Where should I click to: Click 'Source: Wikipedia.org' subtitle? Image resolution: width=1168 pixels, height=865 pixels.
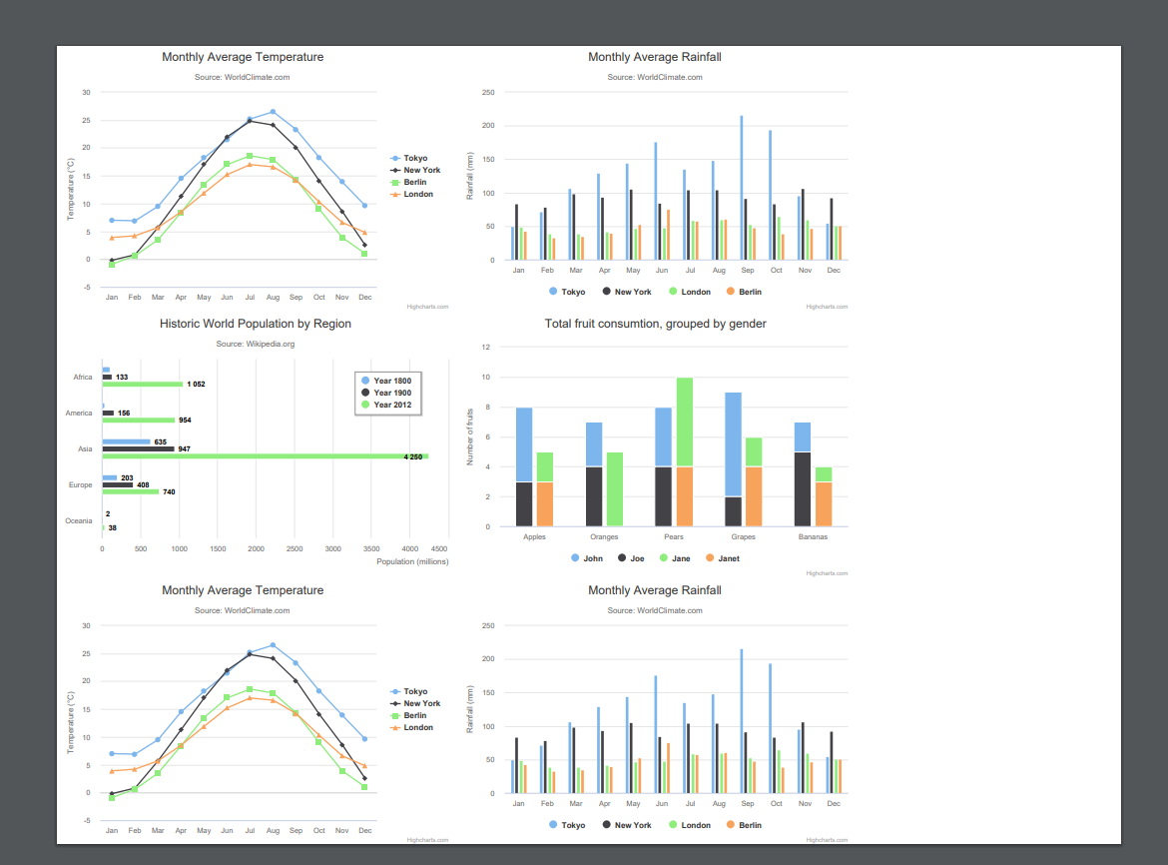[x=256, y=344]
